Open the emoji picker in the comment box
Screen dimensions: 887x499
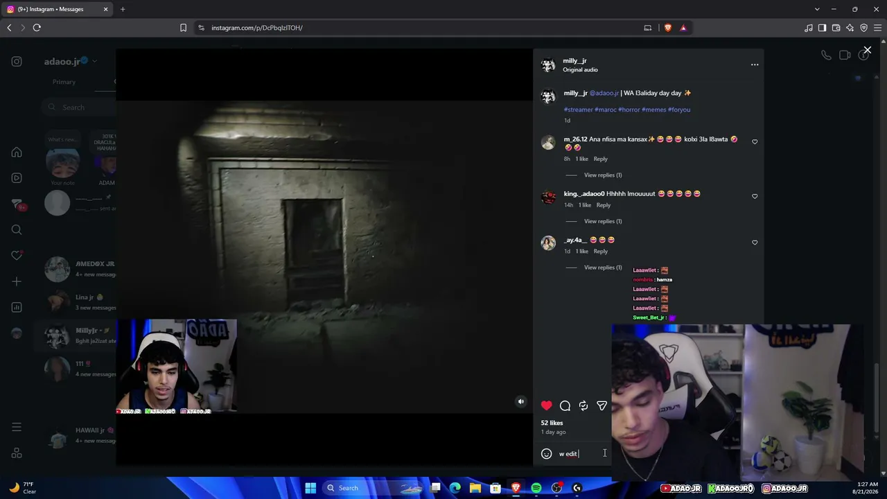tap(547, 454)
